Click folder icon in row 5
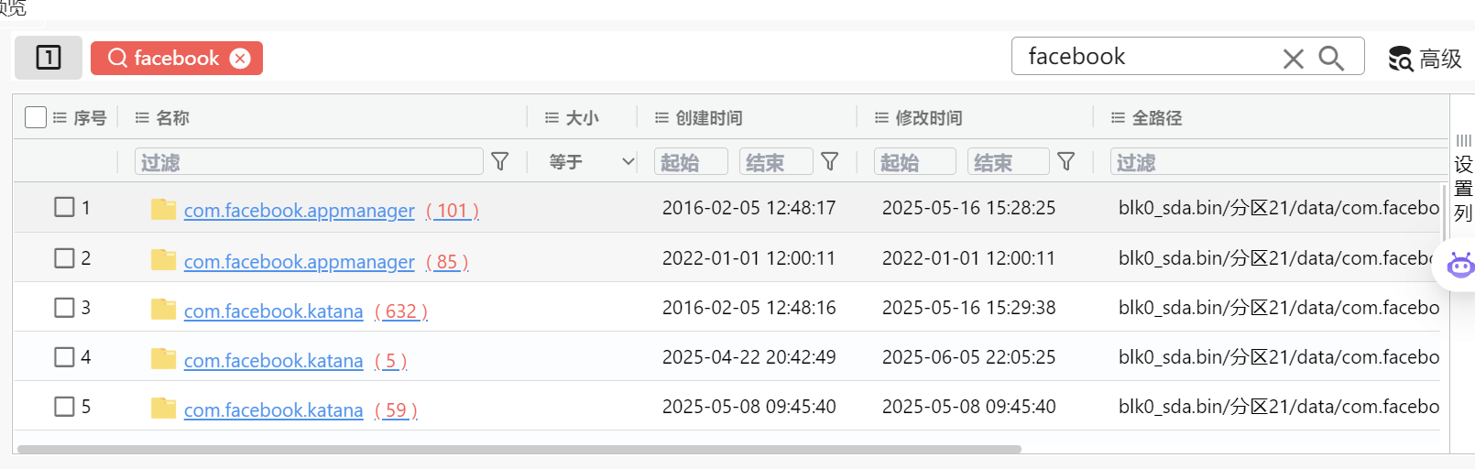Screen dimensions: 1475x469 click(x=163, y=408)
